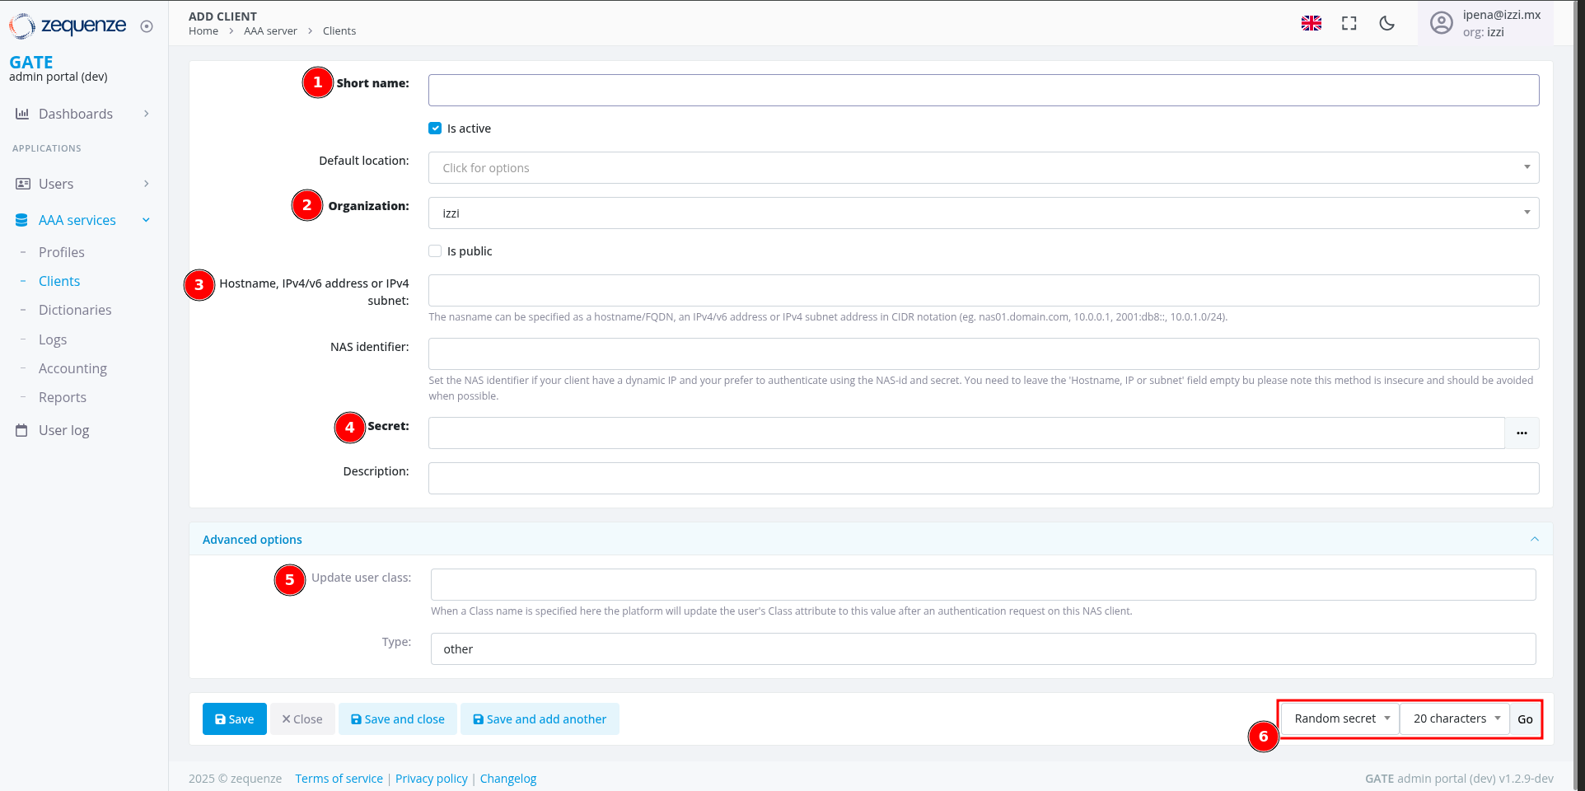Open user account avatar icon
The height and width of the screenshot is (791, 1585).
point(1441,23)
